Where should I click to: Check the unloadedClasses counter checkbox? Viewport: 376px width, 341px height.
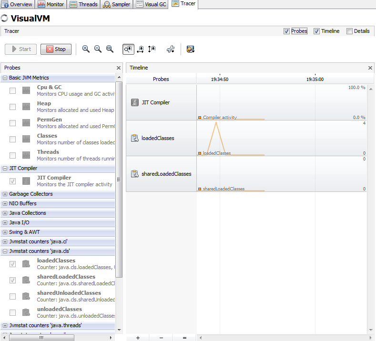click(x=12, y=312)
